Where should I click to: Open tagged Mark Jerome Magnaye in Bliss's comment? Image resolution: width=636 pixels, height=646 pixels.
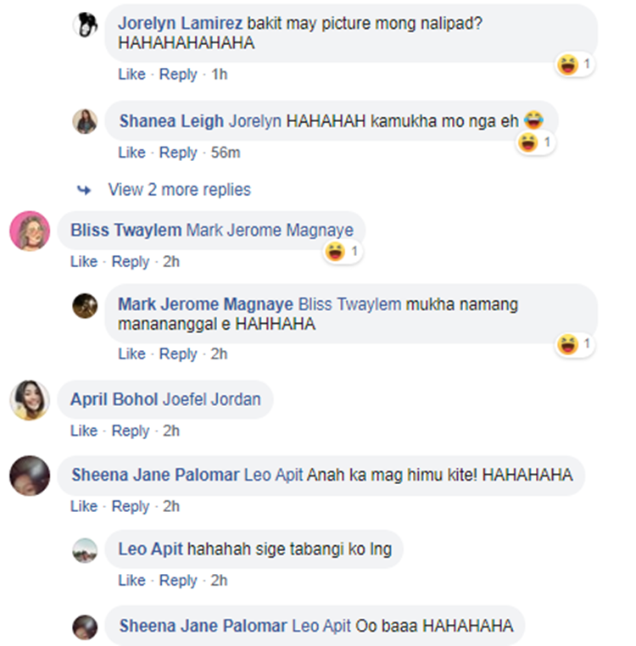[x=270, y=231]
